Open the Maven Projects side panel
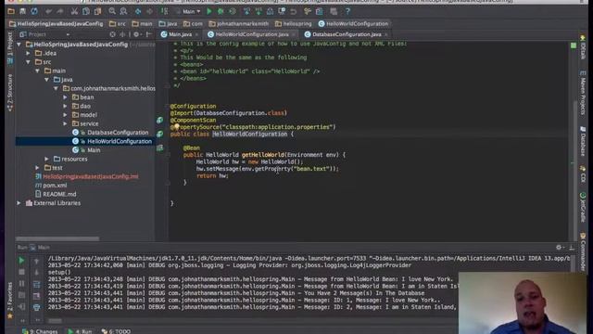 [583, 92]
